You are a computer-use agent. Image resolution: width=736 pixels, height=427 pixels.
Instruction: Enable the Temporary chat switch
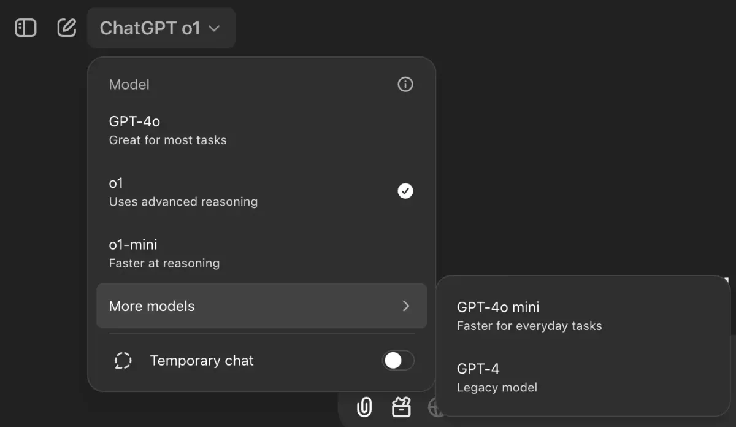click(x=398, y=361)
